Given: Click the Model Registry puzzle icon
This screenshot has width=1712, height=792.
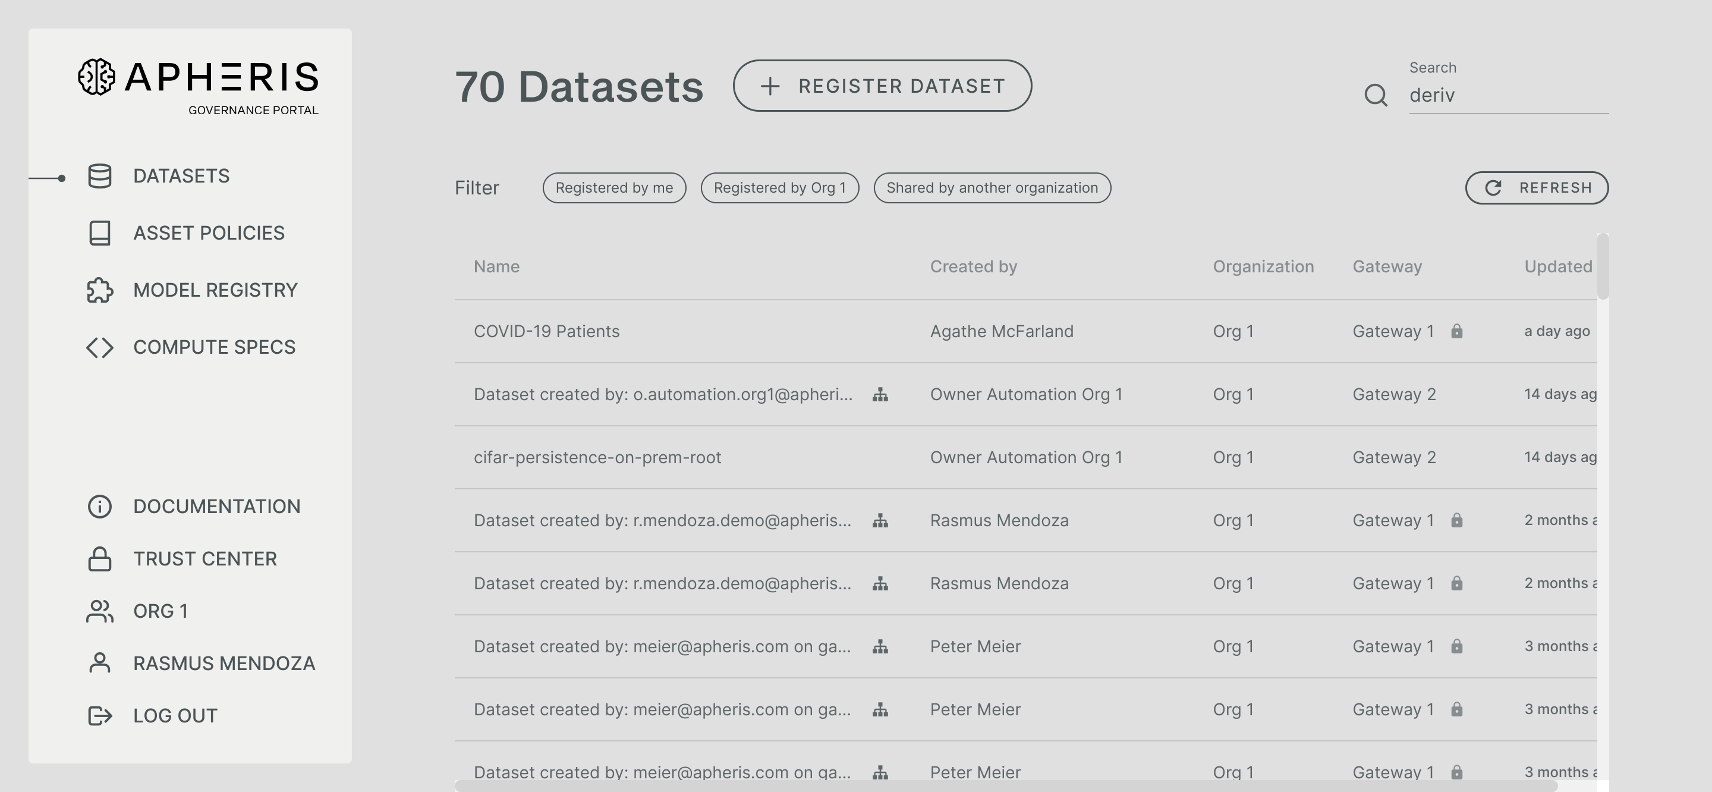Looking at the screenshot, I should (100, 291).
